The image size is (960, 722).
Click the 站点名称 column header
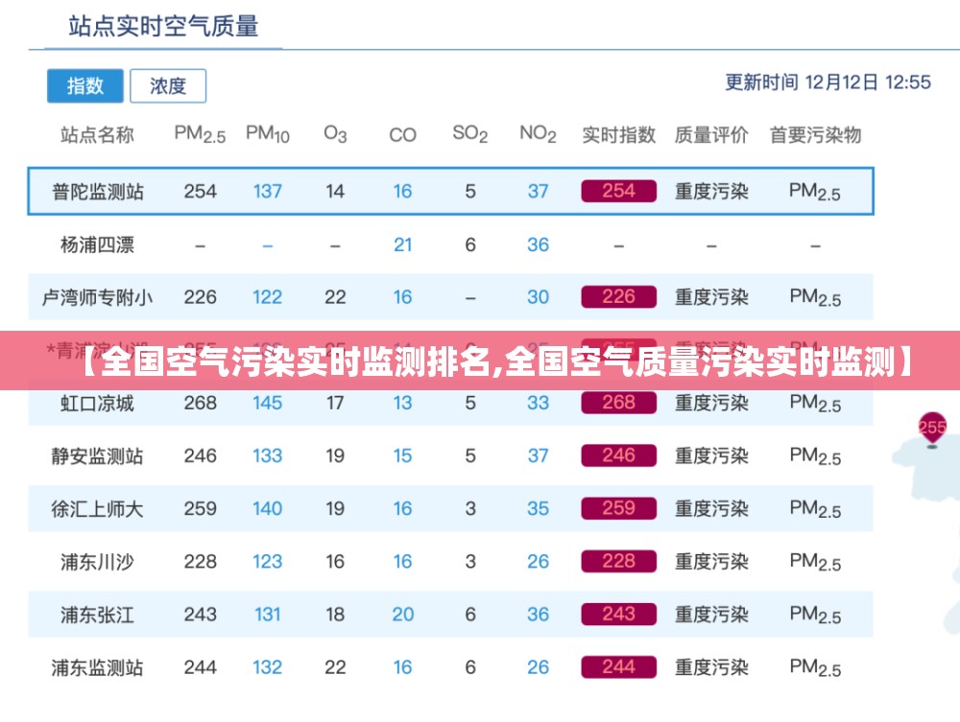(x=97, y=135)
